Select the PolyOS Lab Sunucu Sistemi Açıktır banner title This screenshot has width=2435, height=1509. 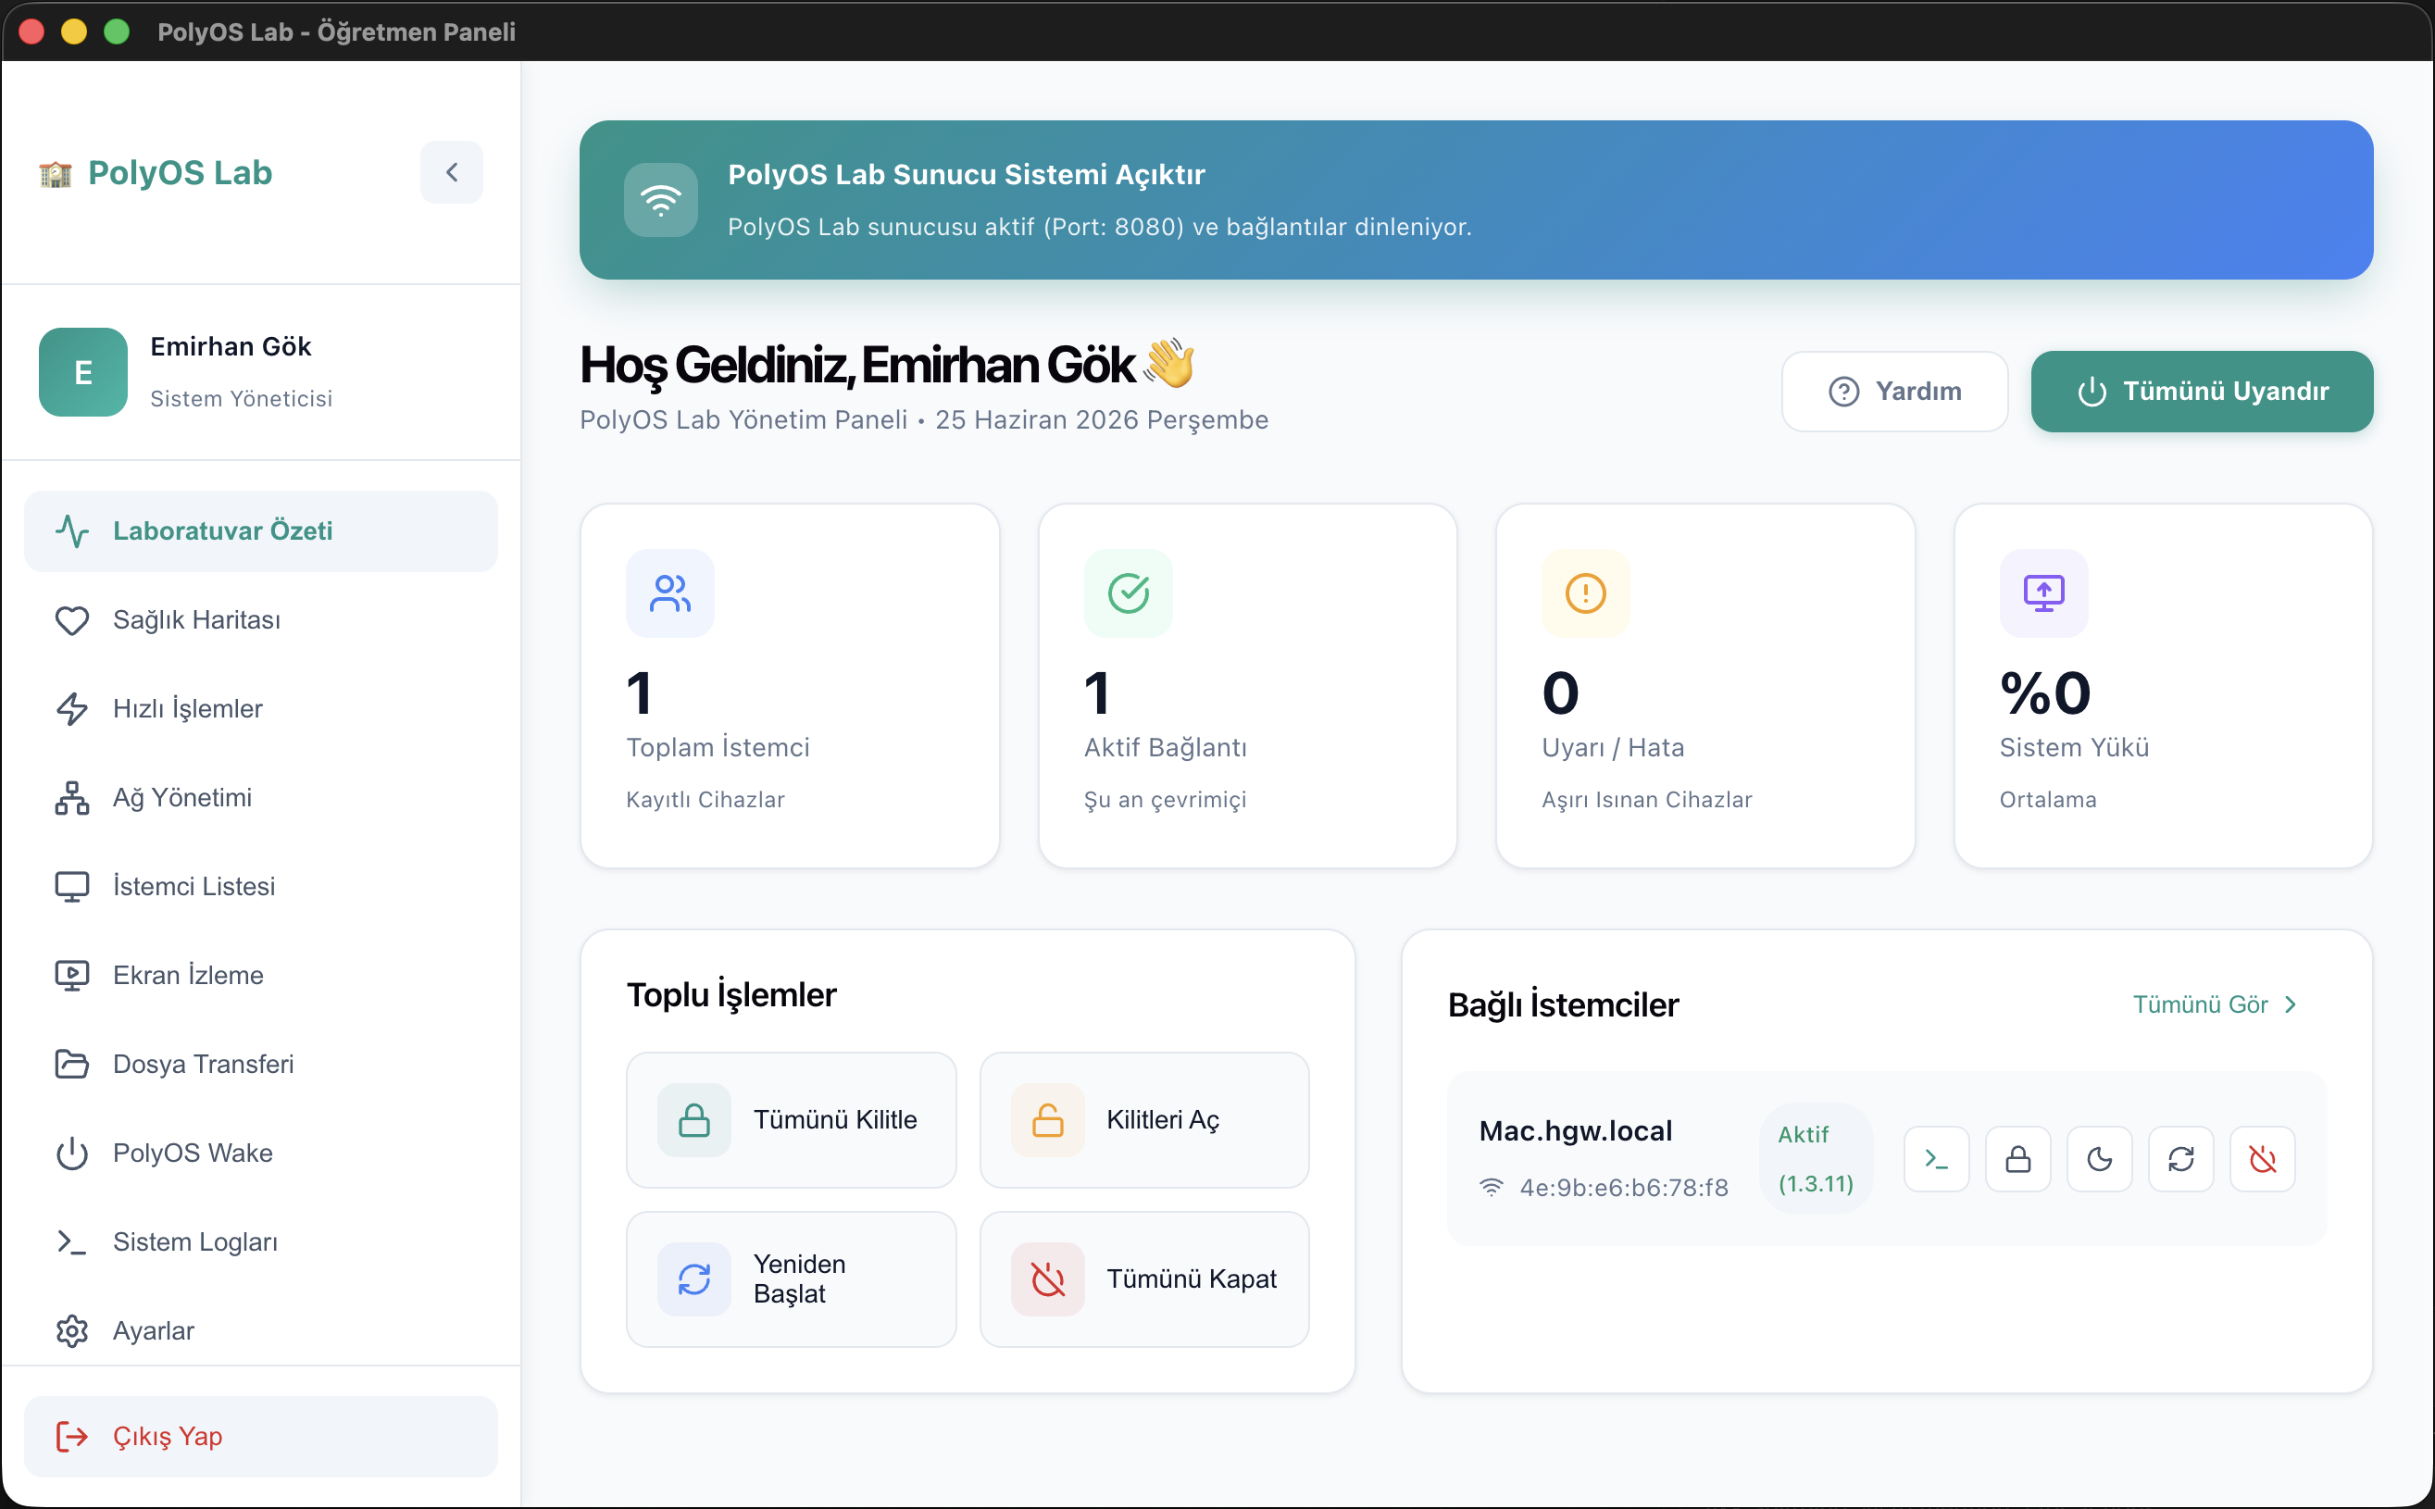[x=966, y=175]
